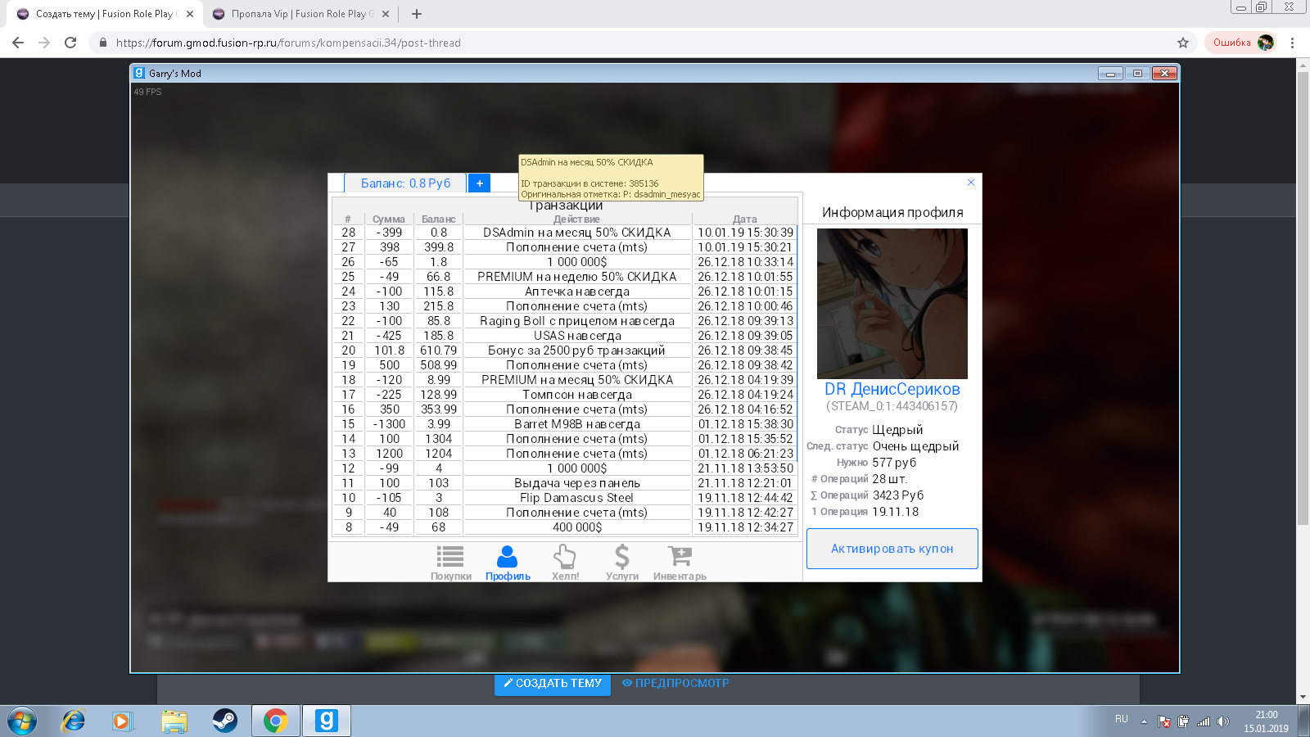The height and width of the screenshot is (737, 1310).
Task: Click the RU language indicator
Action: pyautogui.click(x=1122, y=719)
